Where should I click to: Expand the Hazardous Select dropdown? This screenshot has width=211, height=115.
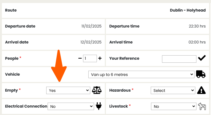pos(173,91)
